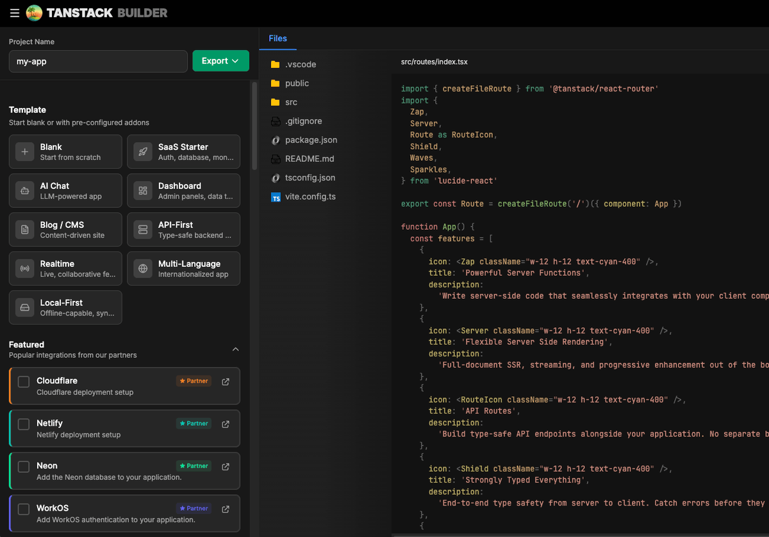
Task: Expand the src folder
Action: [x=284, y=102]
